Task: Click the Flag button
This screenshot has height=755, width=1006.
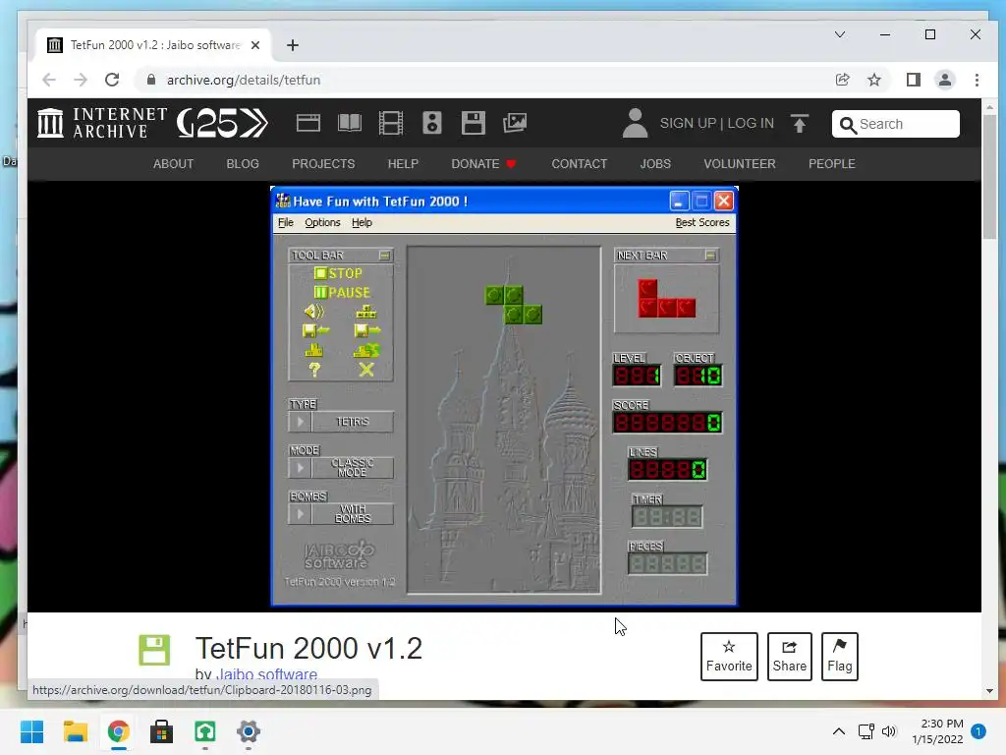Action: [x=839, y=656]
